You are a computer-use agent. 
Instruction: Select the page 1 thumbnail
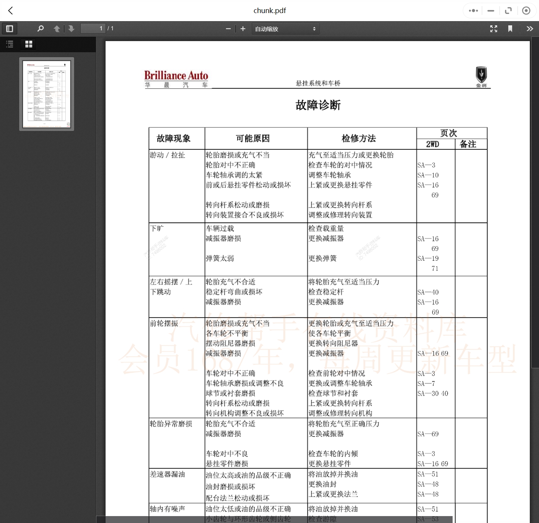(46, 94)
